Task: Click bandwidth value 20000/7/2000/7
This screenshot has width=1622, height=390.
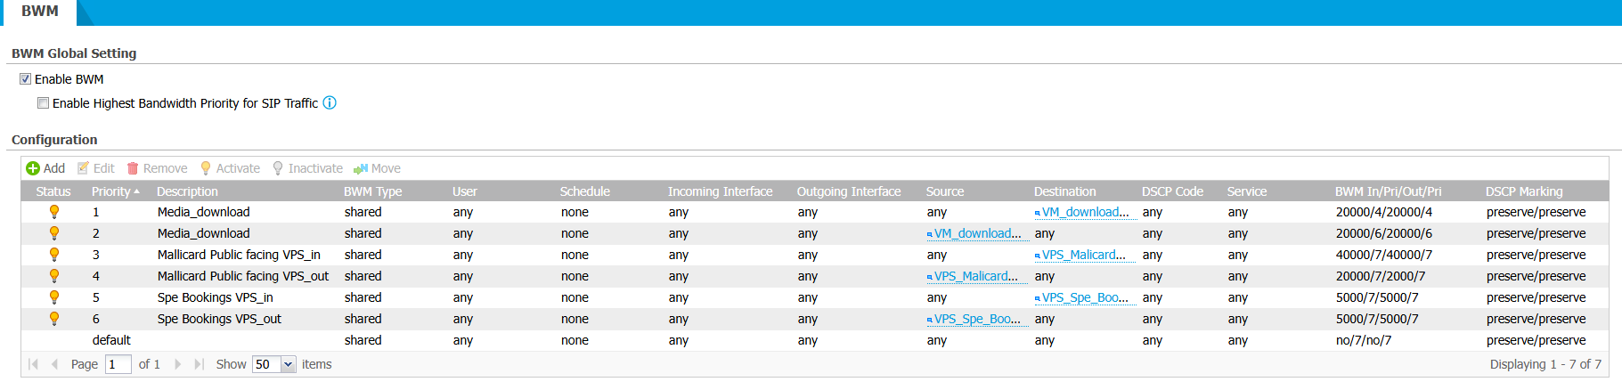Action: coord(1381,276)
